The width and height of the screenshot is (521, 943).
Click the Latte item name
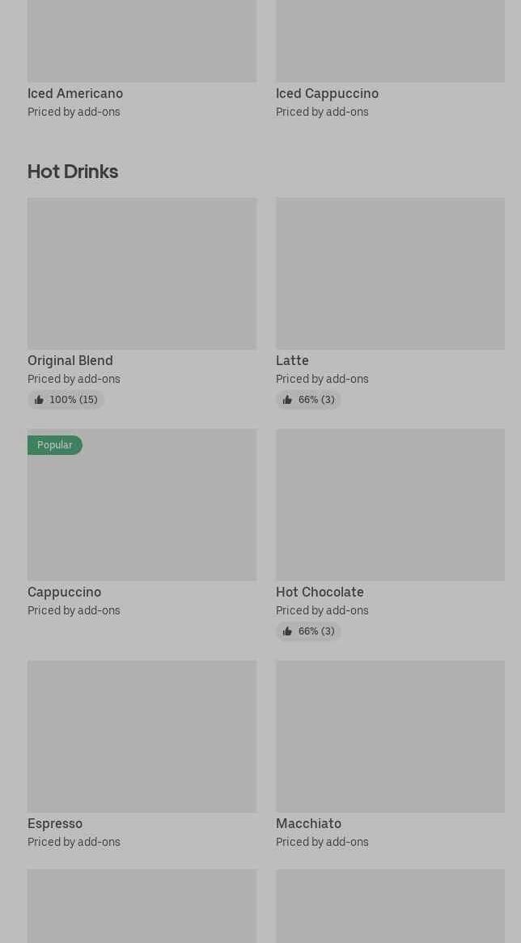[x=292, y=361]
